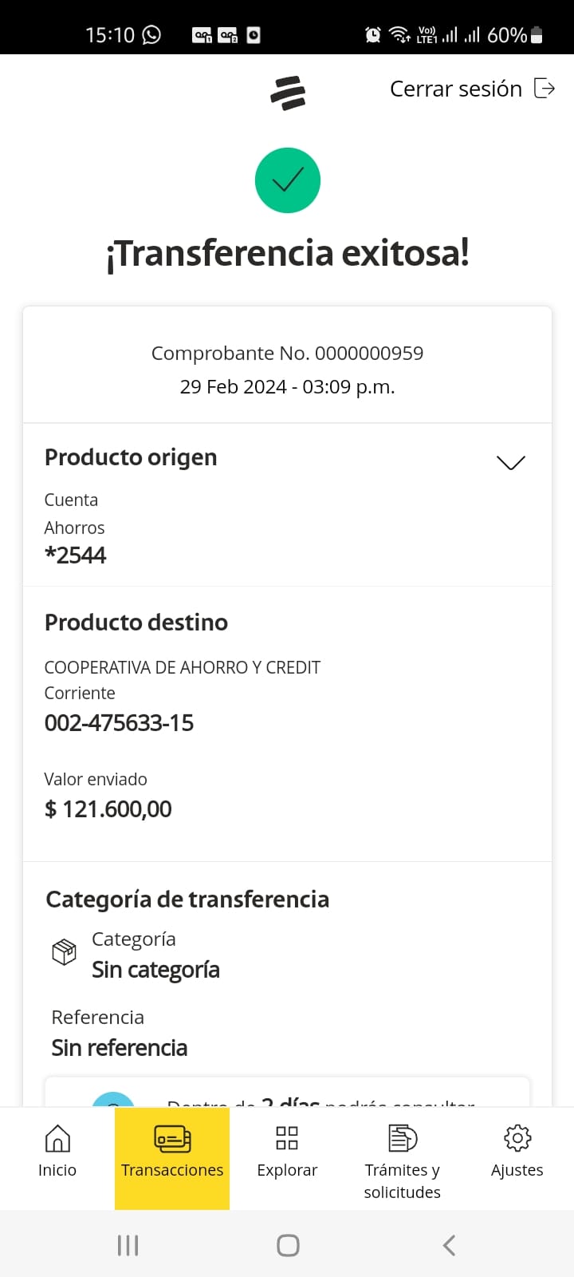The height and width of the screenshot is (1277, 574).
Task: Open the Inicio home icon
Action: (57, 1138)
